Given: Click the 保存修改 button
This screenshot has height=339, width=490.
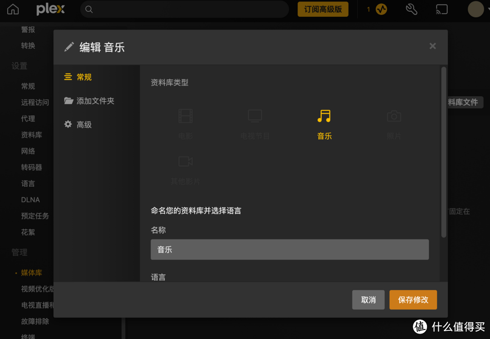Looking at the screenshot, I should pyautogui.click(x=413, y=300).
